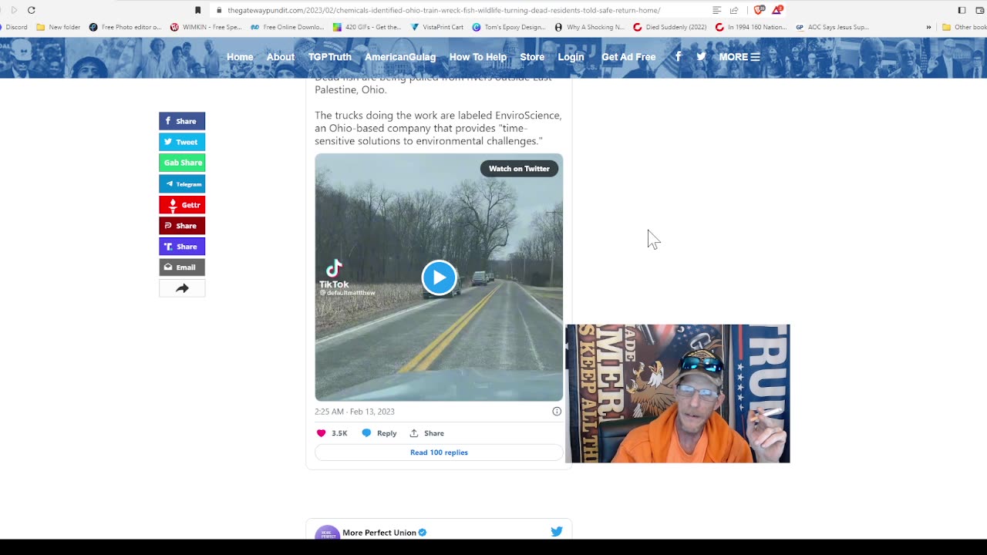Viewport: 987px width, 555px height.
Task: Click the webcam overlay video
Action: click(678, 394)
